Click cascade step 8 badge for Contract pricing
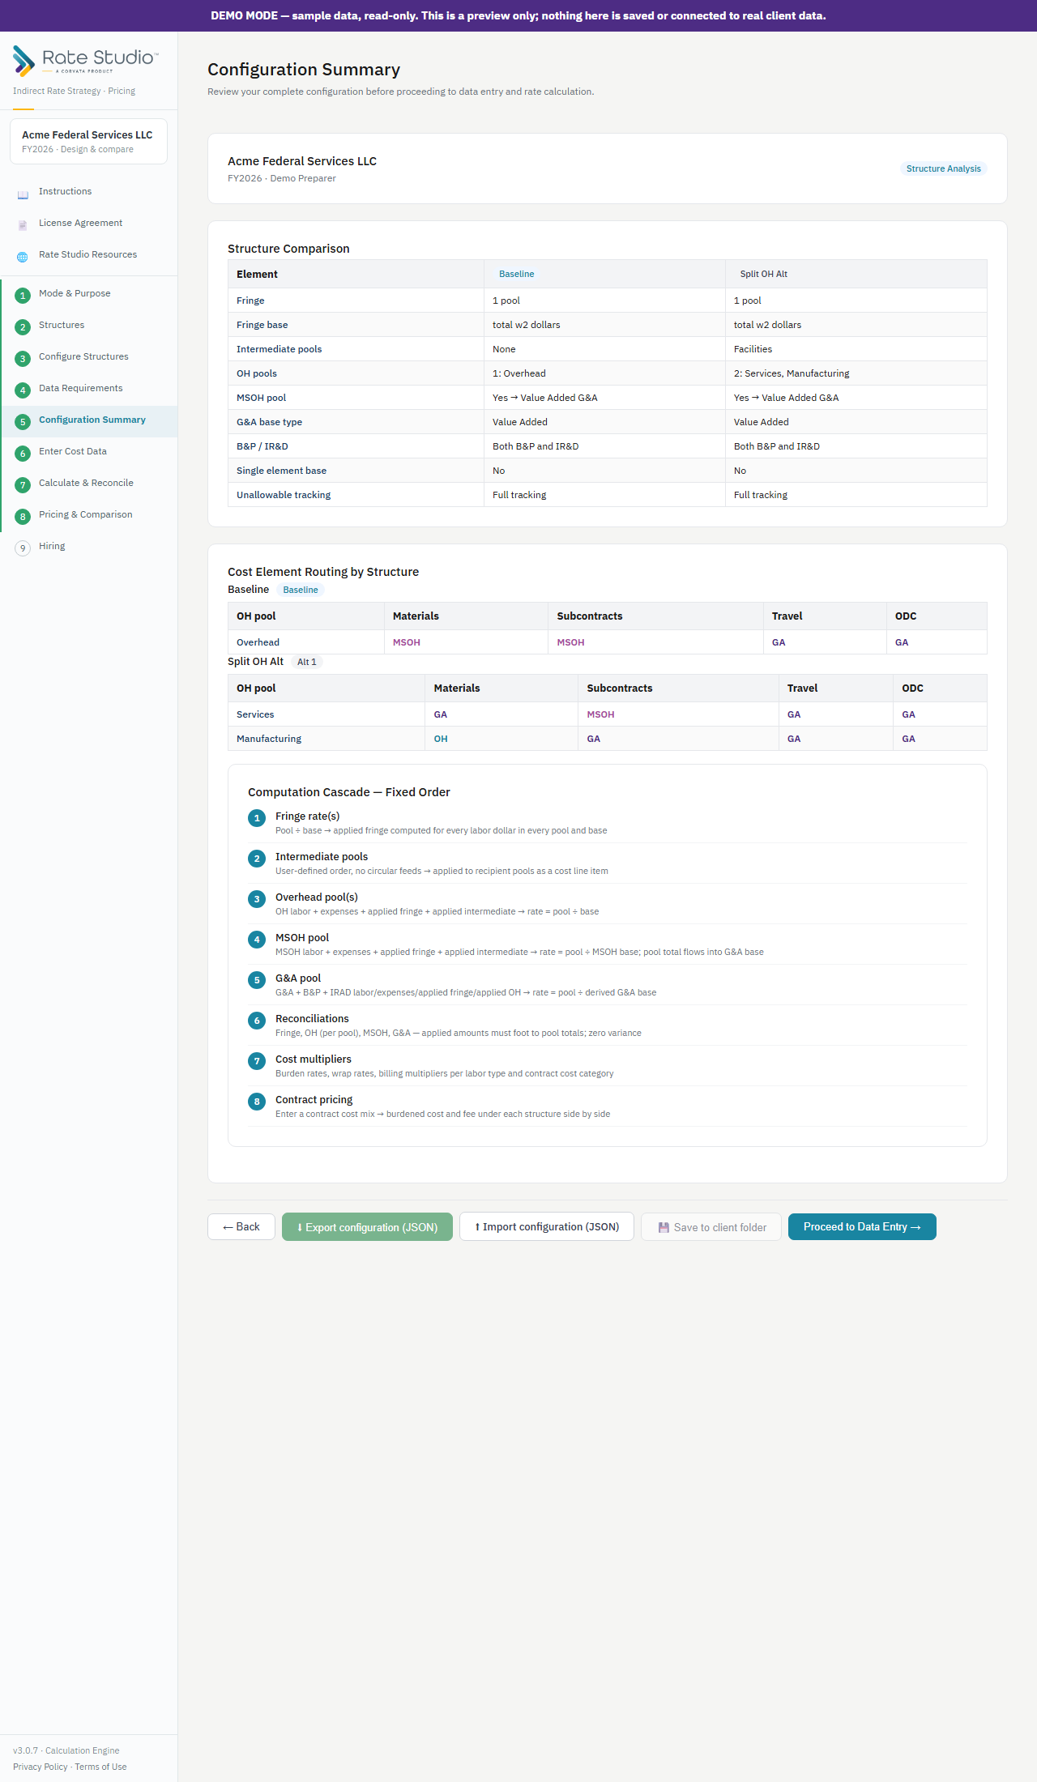This screenshot has height=1782, width=1037. pos(257,1102)
